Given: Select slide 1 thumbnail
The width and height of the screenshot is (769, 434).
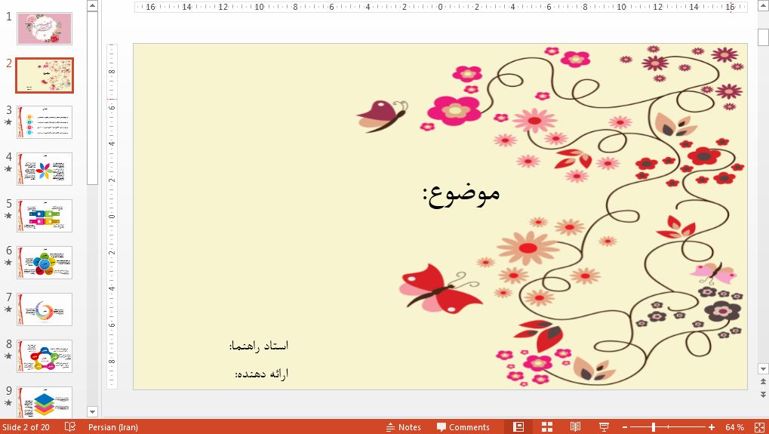Looking at the screenshot, I should click(45, 29).
